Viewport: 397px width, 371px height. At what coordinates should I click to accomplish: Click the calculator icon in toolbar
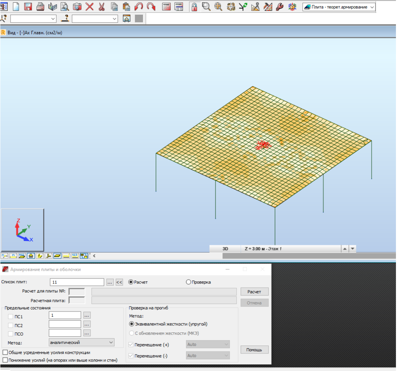166,7
